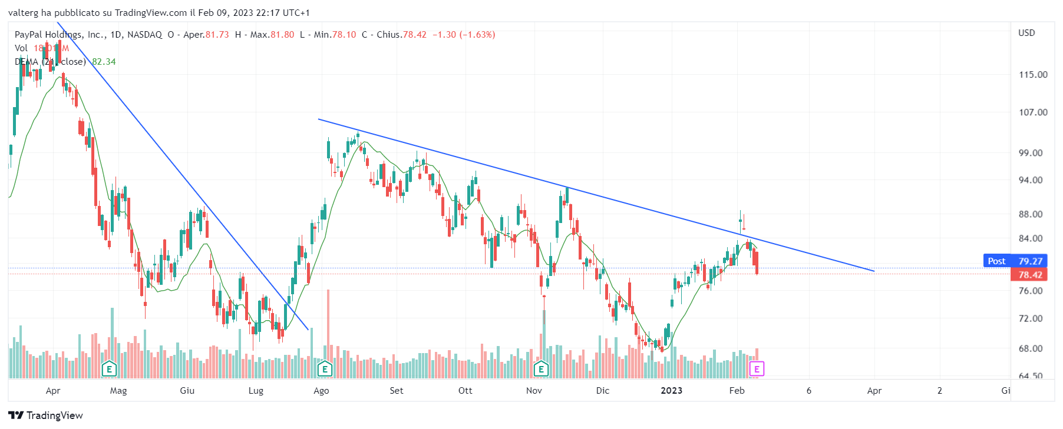The image size is (1063, 429).
Task: Click the Vol indicator label
Action: point(21,48)
